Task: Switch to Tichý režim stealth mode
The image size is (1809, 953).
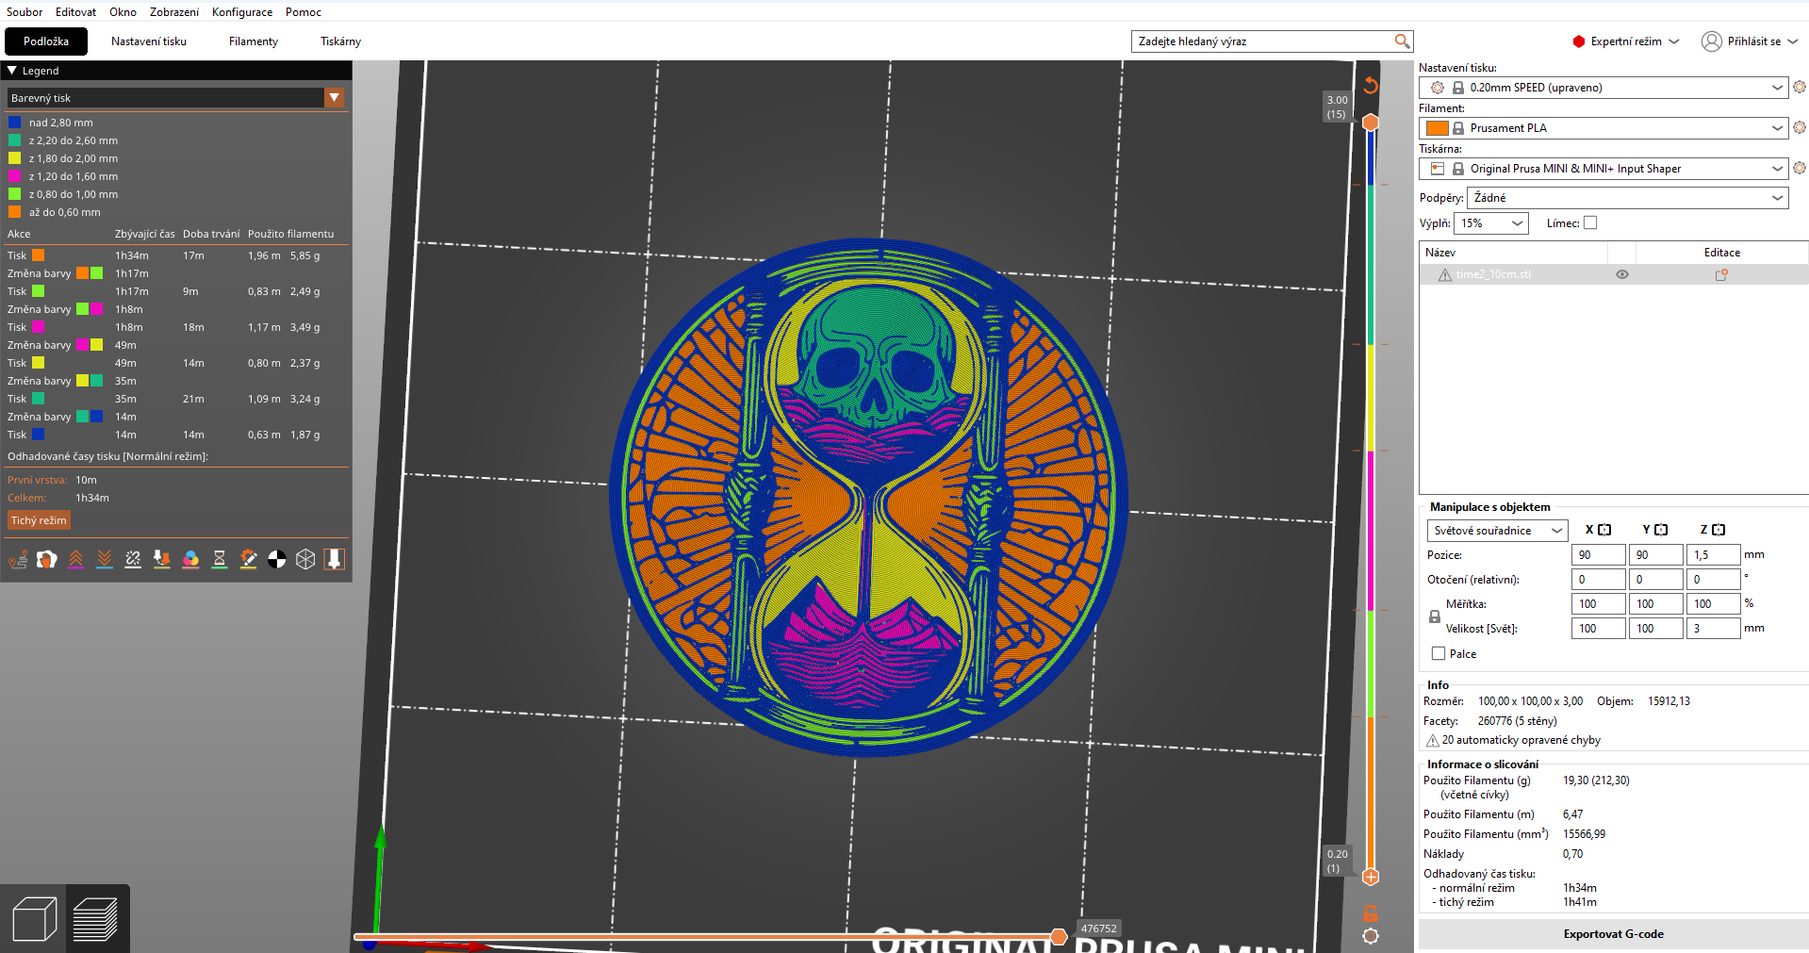Action: [39, 520]
